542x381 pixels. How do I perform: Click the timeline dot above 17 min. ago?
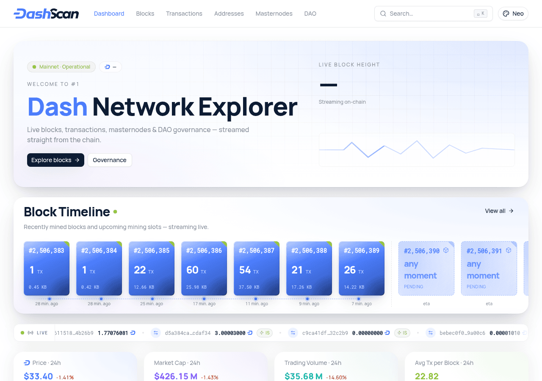(204, 299)
